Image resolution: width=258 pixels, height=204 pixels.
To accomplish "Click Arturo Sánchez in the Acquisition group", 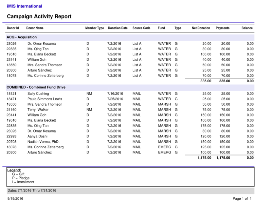I will tap(40, 71).
